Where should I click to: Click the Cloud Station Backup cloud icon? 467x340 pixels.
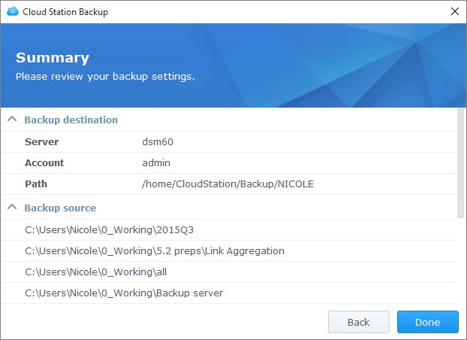[x=13, y=12]
